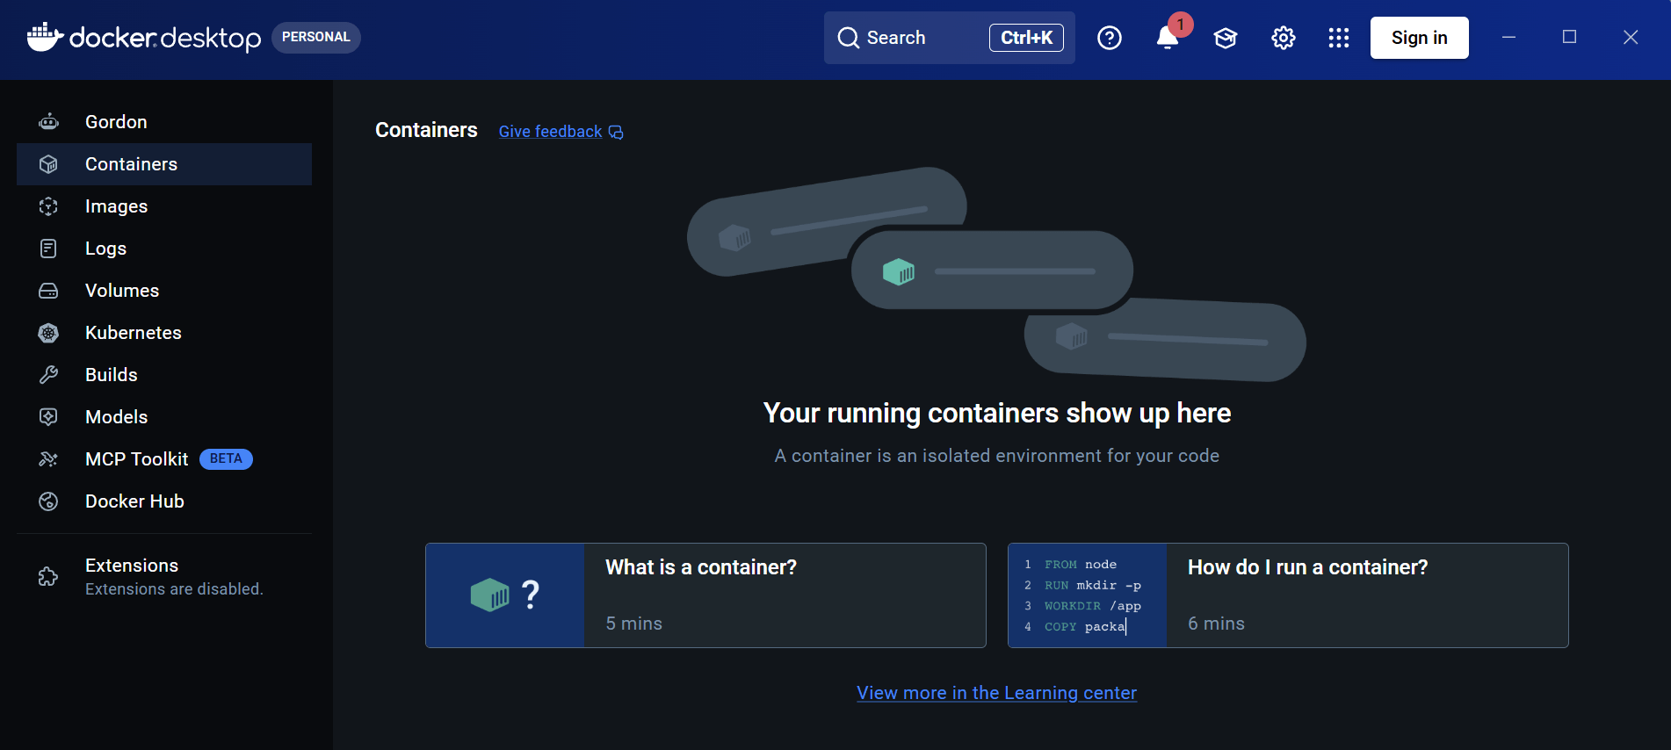Screen dimensions: 1671x750
Task: Click the Images icon in sidebar
Action: pyautogui.click(x=48, y=206)
